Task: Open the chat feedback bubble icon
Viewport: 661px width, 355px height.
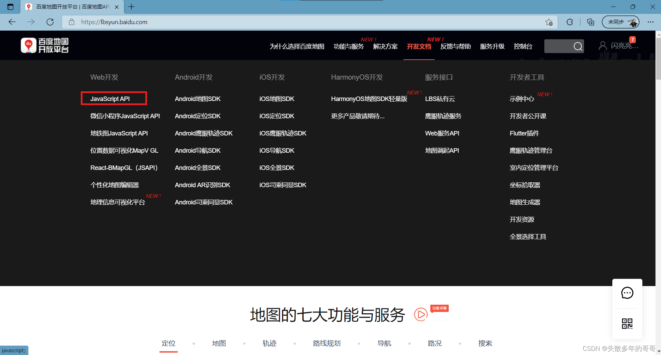Action: [x=627, y=293]
